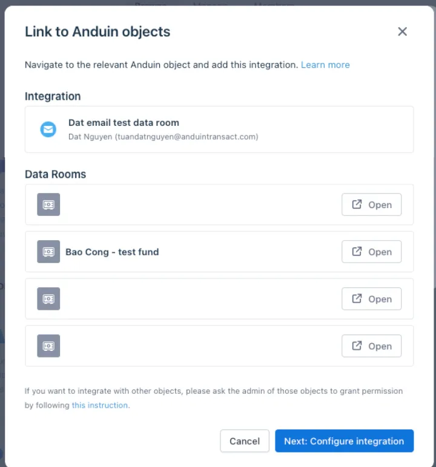Select the Dat email test data room card
The width and height of the screenshot is (436, 467).
point(219,129)
